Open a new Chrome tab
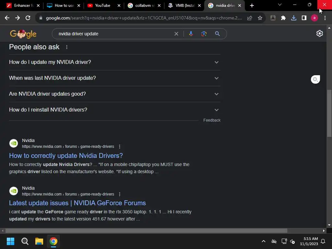The width and height of the screenshot is (332, 249). tap(252, 6)
